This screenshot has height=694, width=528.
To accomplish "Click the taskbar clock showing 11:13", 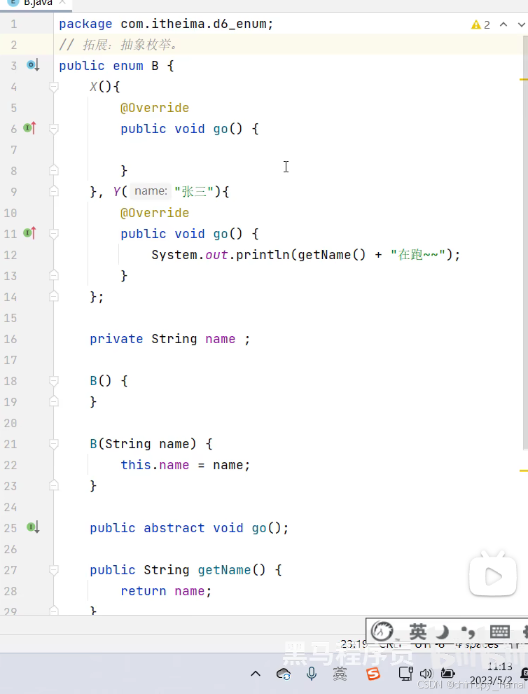I will click(500, 667).
